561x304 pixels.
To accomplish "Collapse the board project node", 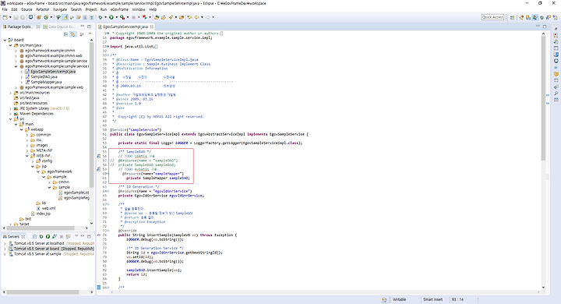I will pyautogui.click(x=5, y=40).
